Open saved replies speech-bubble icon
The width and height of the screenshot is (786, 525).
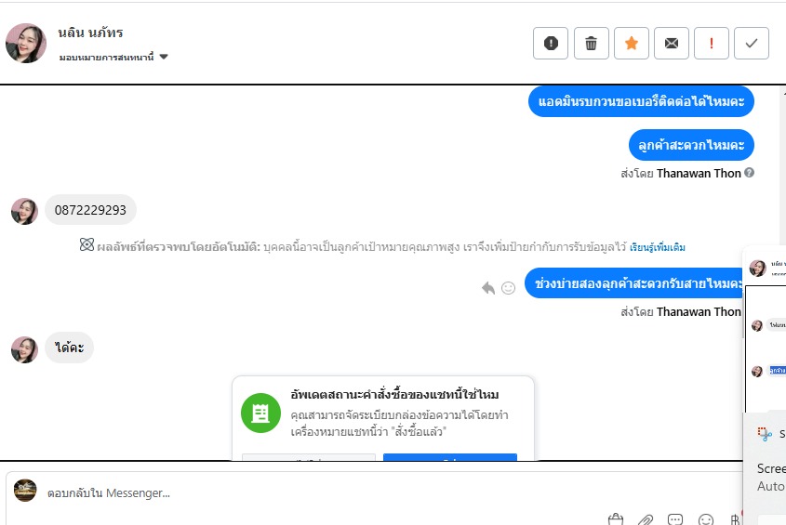pos(675,519)
